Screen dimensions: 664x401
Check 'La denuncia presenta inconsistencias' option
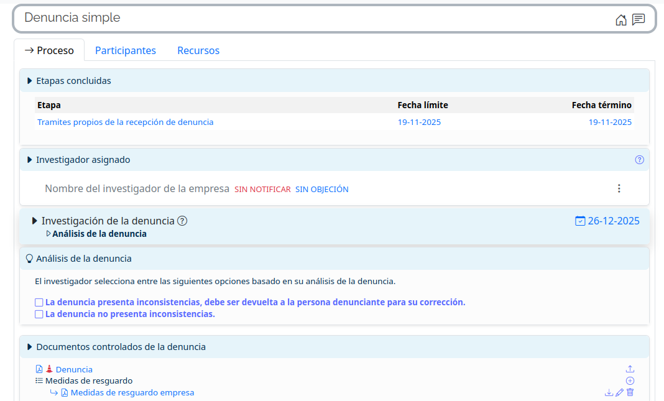(39, 303)
